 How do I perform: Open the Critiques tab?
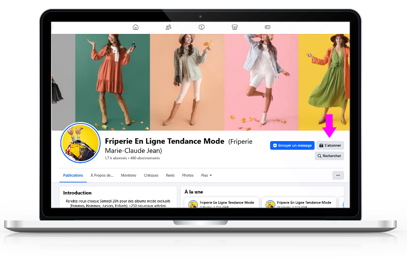pyautogui.click(x=151, y=175)
